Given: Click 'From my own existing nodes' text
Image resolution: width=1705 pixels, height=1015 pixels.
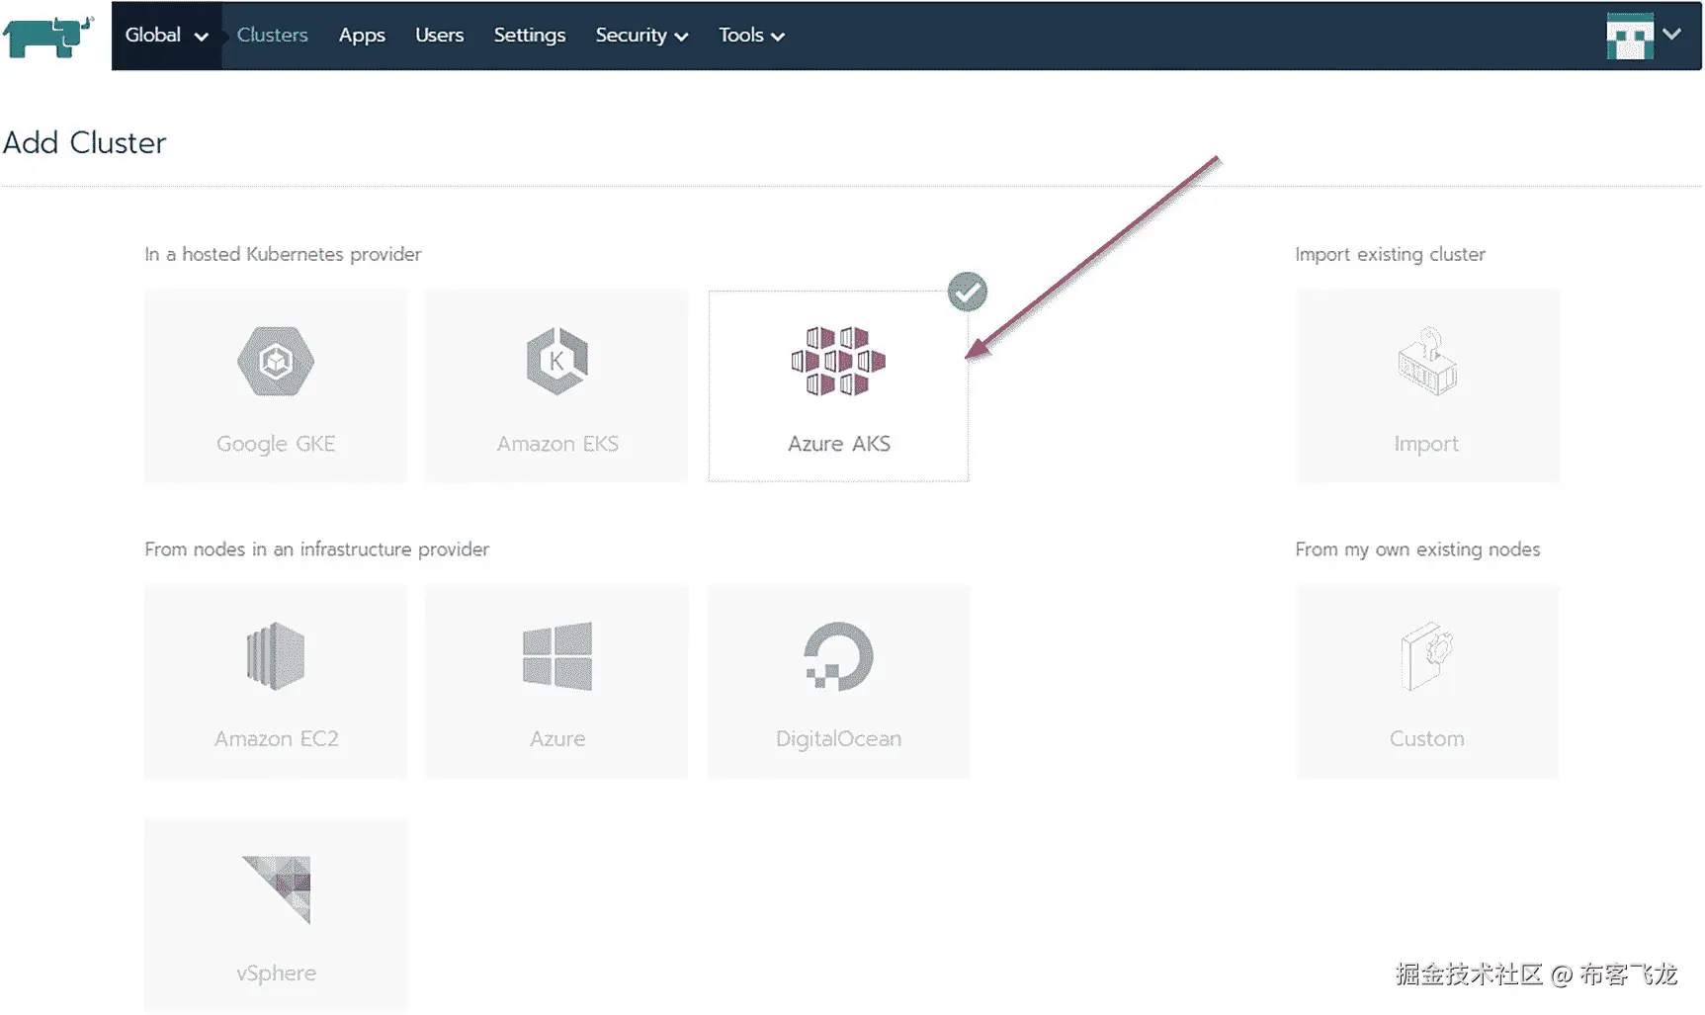Looking at the screenshot, I should [x=1417, y=549].
